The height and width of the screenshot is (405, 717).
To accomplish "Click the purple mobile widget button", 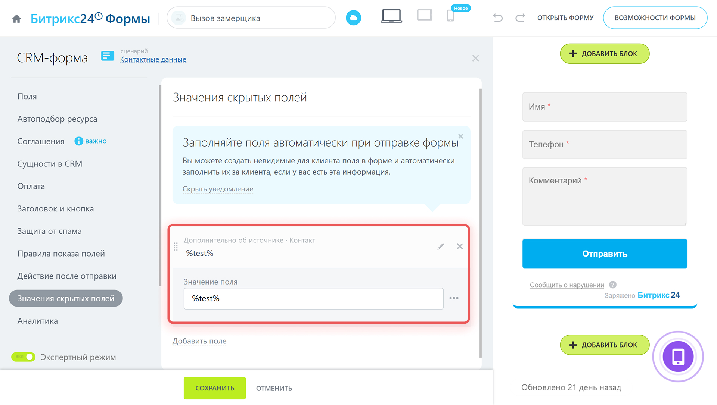I will pyautogui.click(x=678, y=357).
